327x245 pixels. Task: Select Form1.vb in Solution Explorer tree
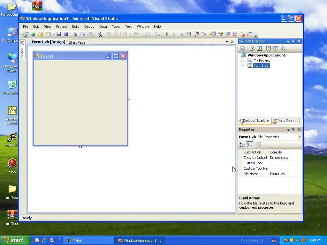coord(261,65)
